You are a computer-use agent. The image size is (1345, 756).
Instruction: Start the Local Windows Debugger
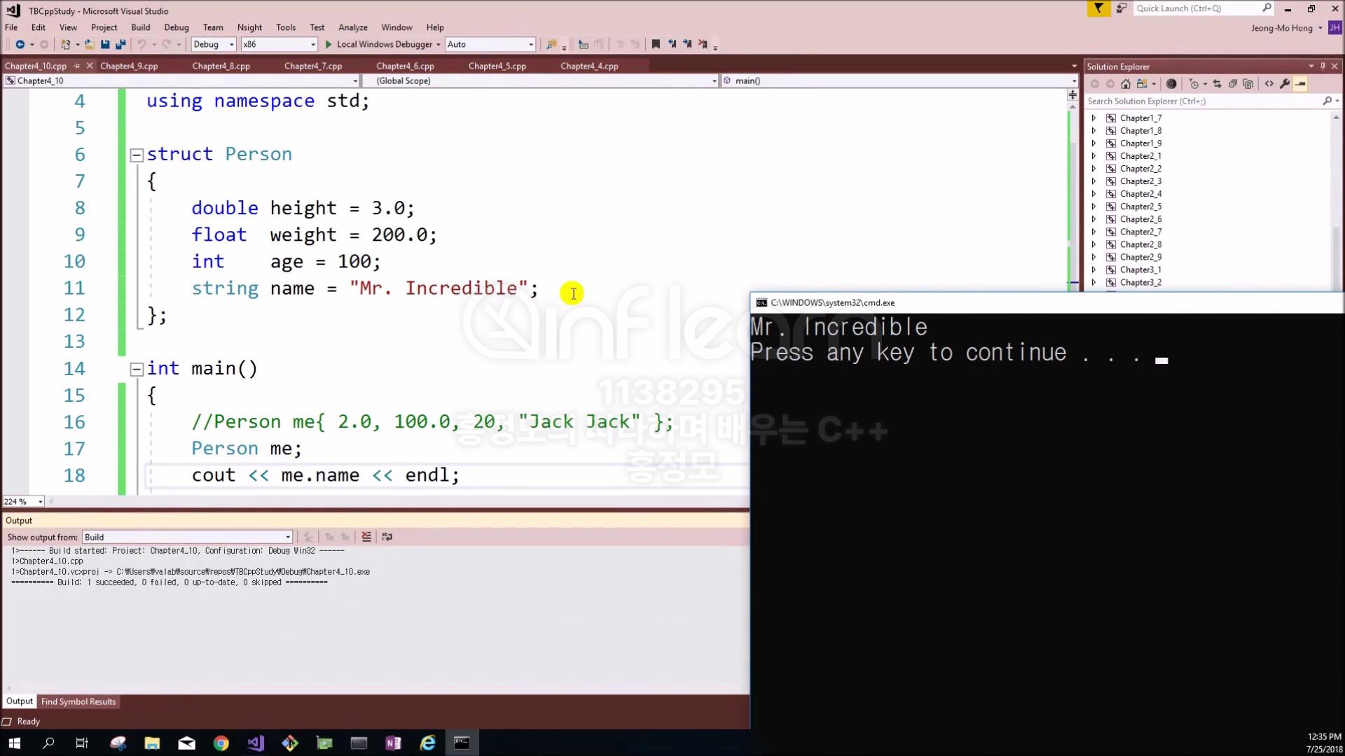point(379,44)
